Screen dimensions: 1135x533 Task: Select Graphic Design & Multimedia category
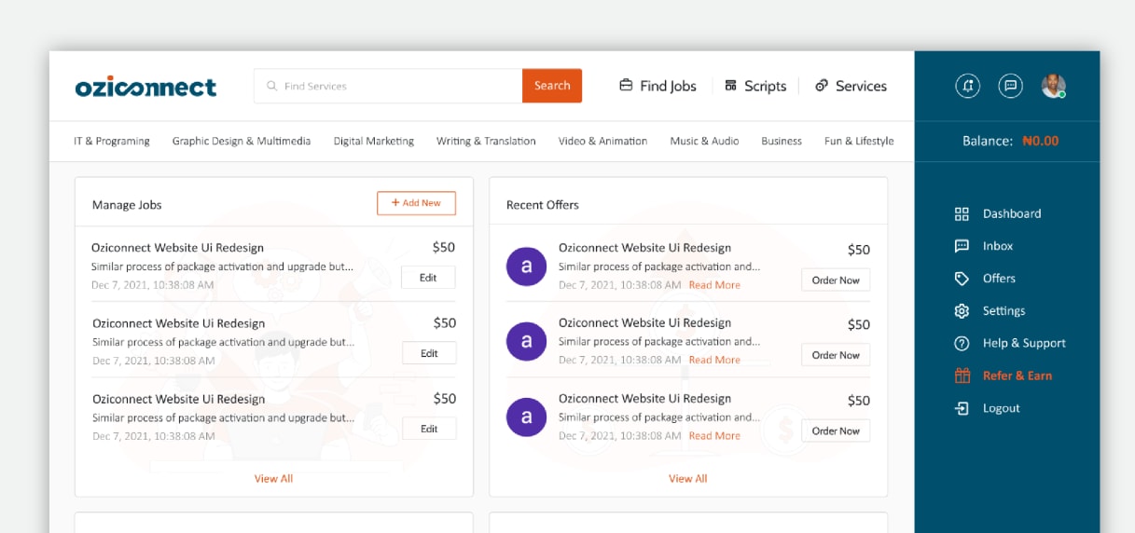[242, 141]
